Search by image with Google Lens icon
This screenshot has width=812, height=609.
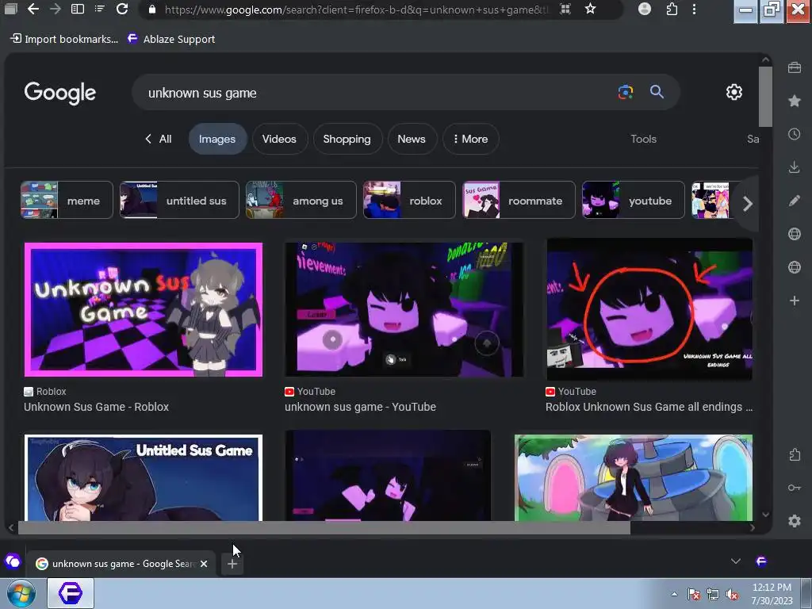pyautogui.click(x=626, y=92)
